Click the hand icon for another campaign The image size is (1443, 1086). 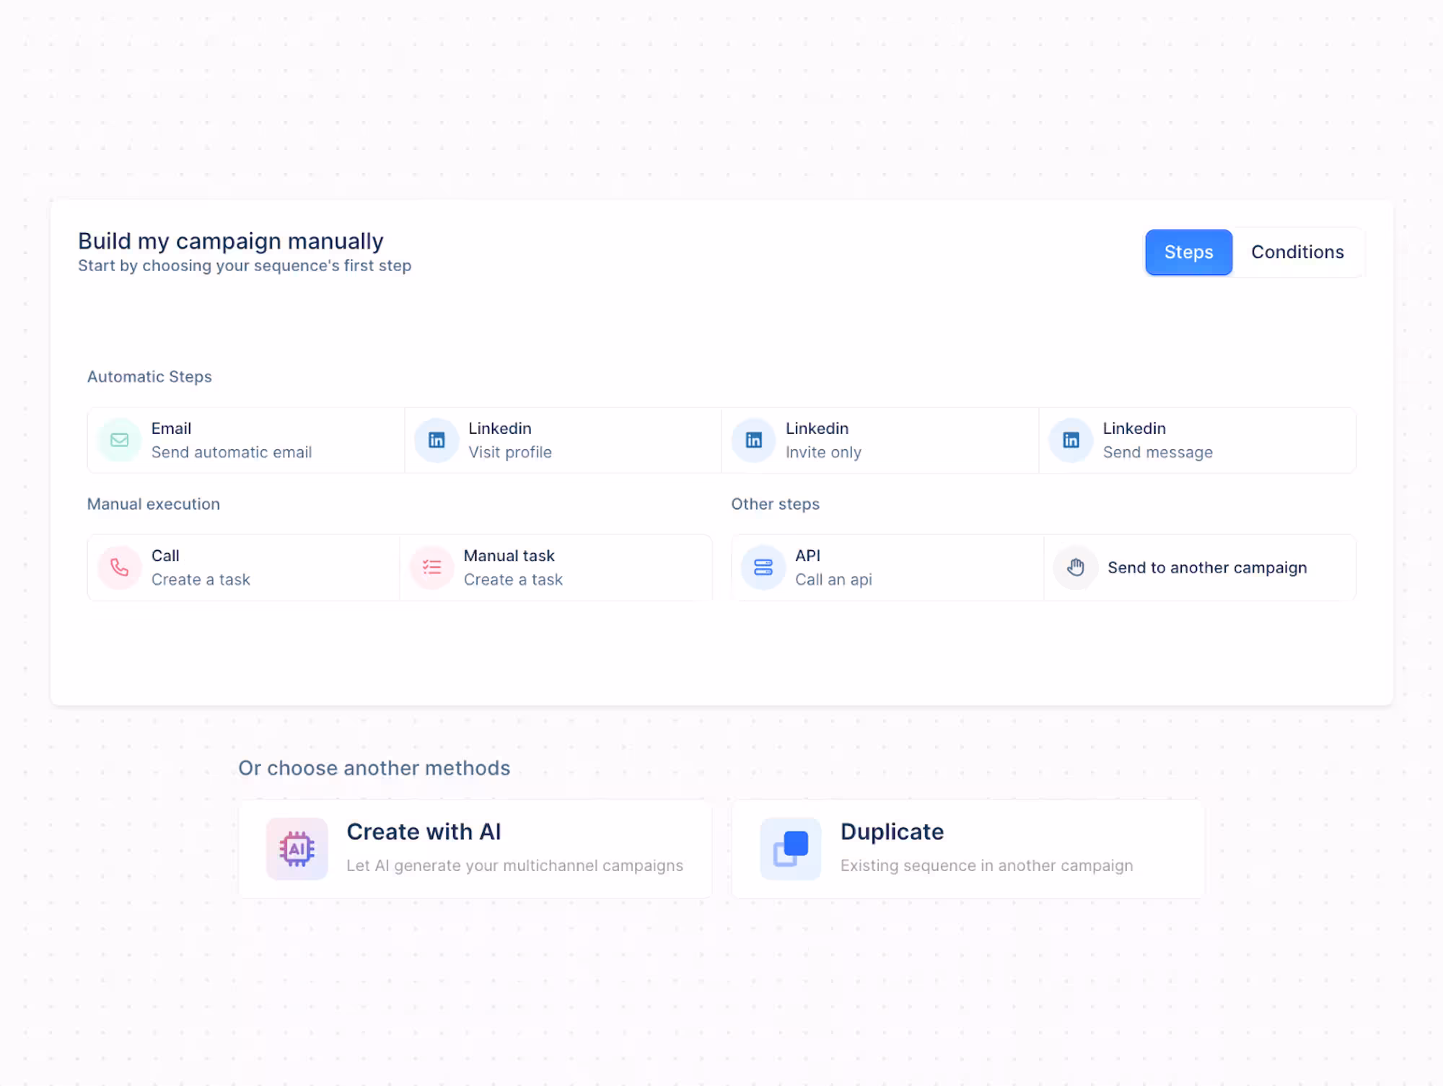pyautogui.click(x=1075, y=568)
